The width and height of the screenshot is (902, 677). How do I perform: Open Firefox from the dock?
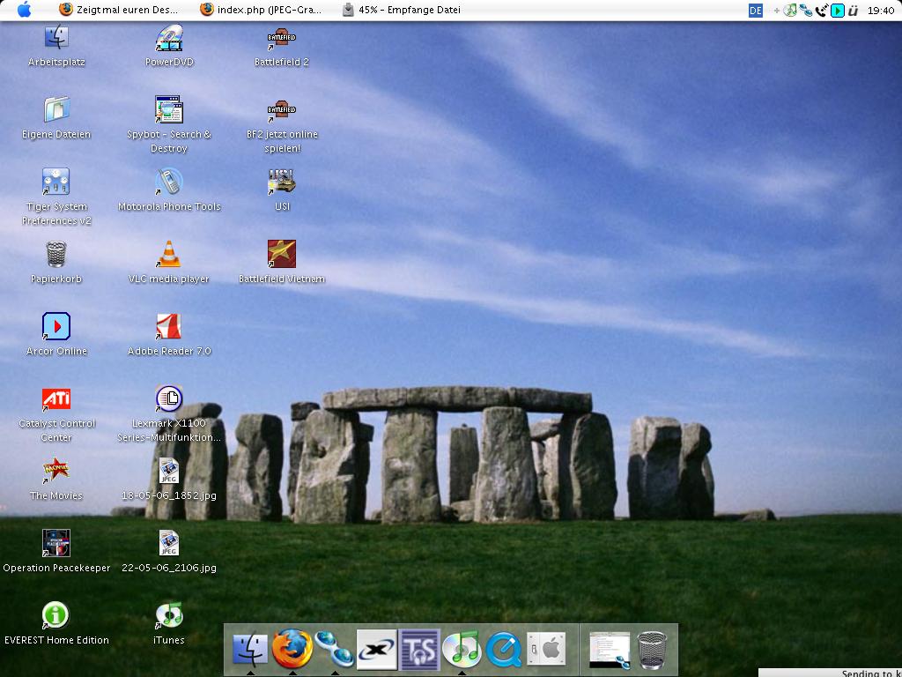(x=292, y=649)
